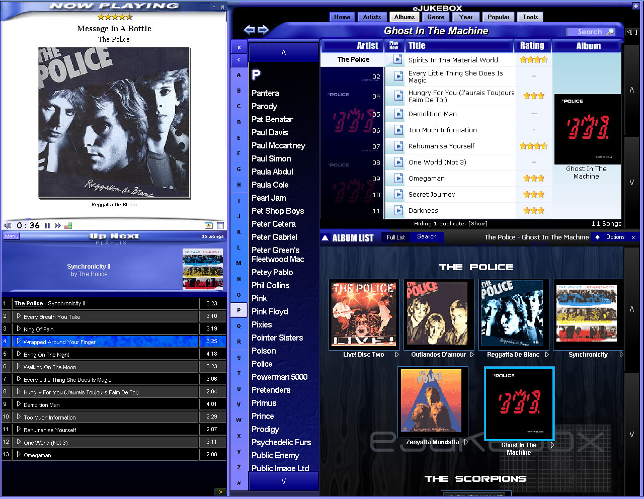Image resolution: width=644 pixels, height=499 pixels.
Task: Sort tracks by the Rating column header
Action: [x=532, y=45]
